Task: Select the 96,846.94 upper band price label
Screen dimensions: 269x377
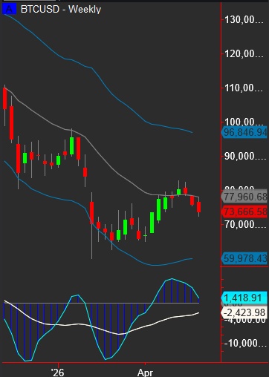Action: (244, 132)
